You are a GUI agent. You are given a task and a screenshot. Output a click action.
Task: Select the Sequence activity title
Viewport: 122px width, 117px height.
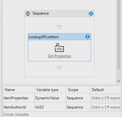tap(41, 13)
